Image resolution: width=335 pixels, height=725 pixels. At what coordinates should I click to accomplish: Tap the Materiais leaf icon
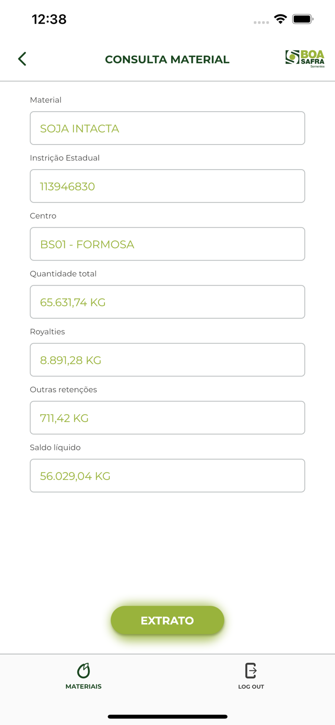click(84, 670)
